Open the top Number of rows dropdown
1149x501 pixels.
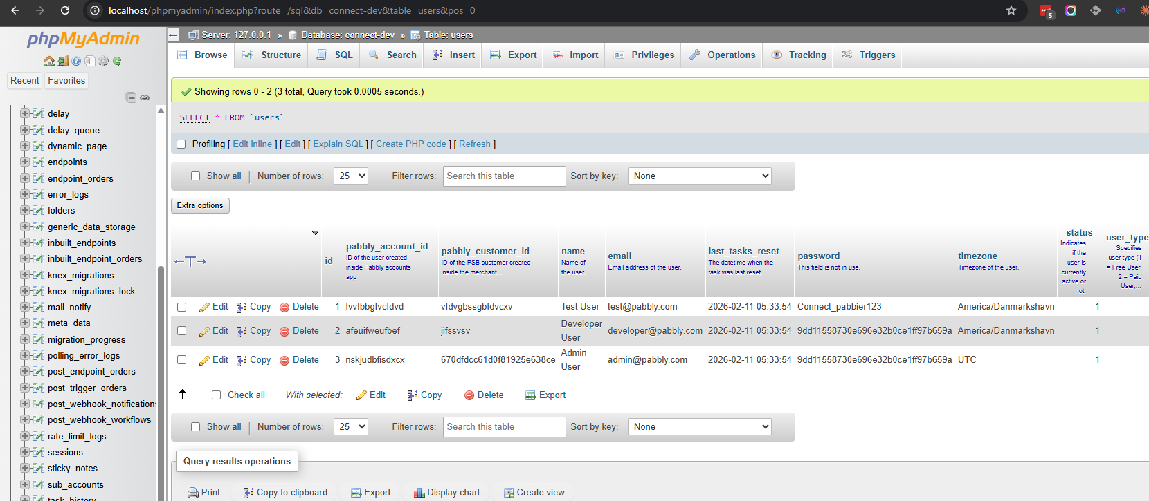pyautogui.click(x=350, y=176)
